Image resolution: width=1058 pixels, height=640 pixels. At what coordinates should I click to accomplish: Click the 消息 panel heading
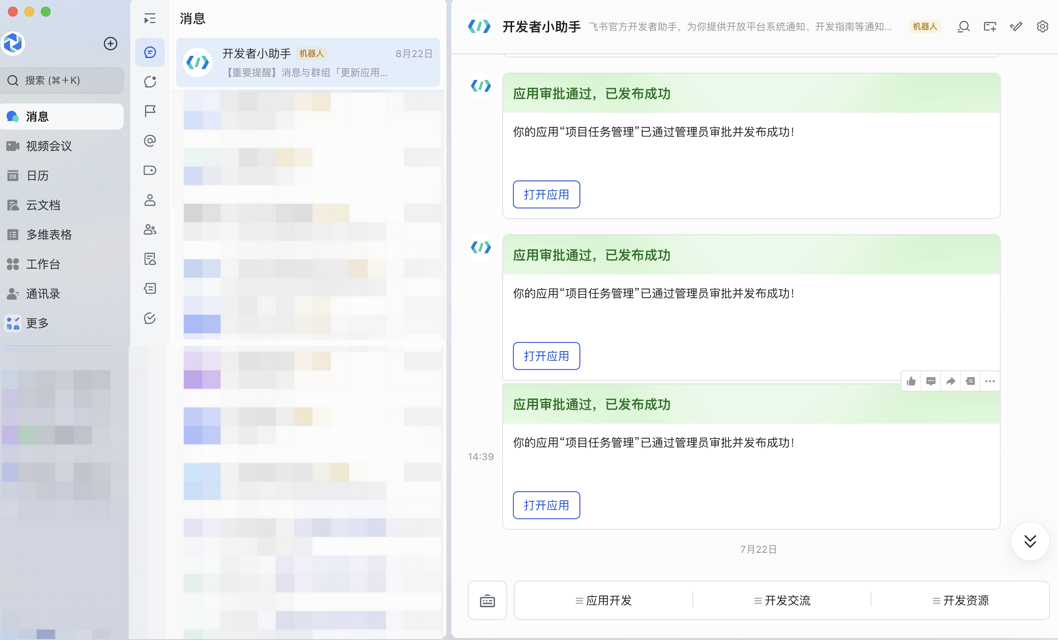[193, 19]
